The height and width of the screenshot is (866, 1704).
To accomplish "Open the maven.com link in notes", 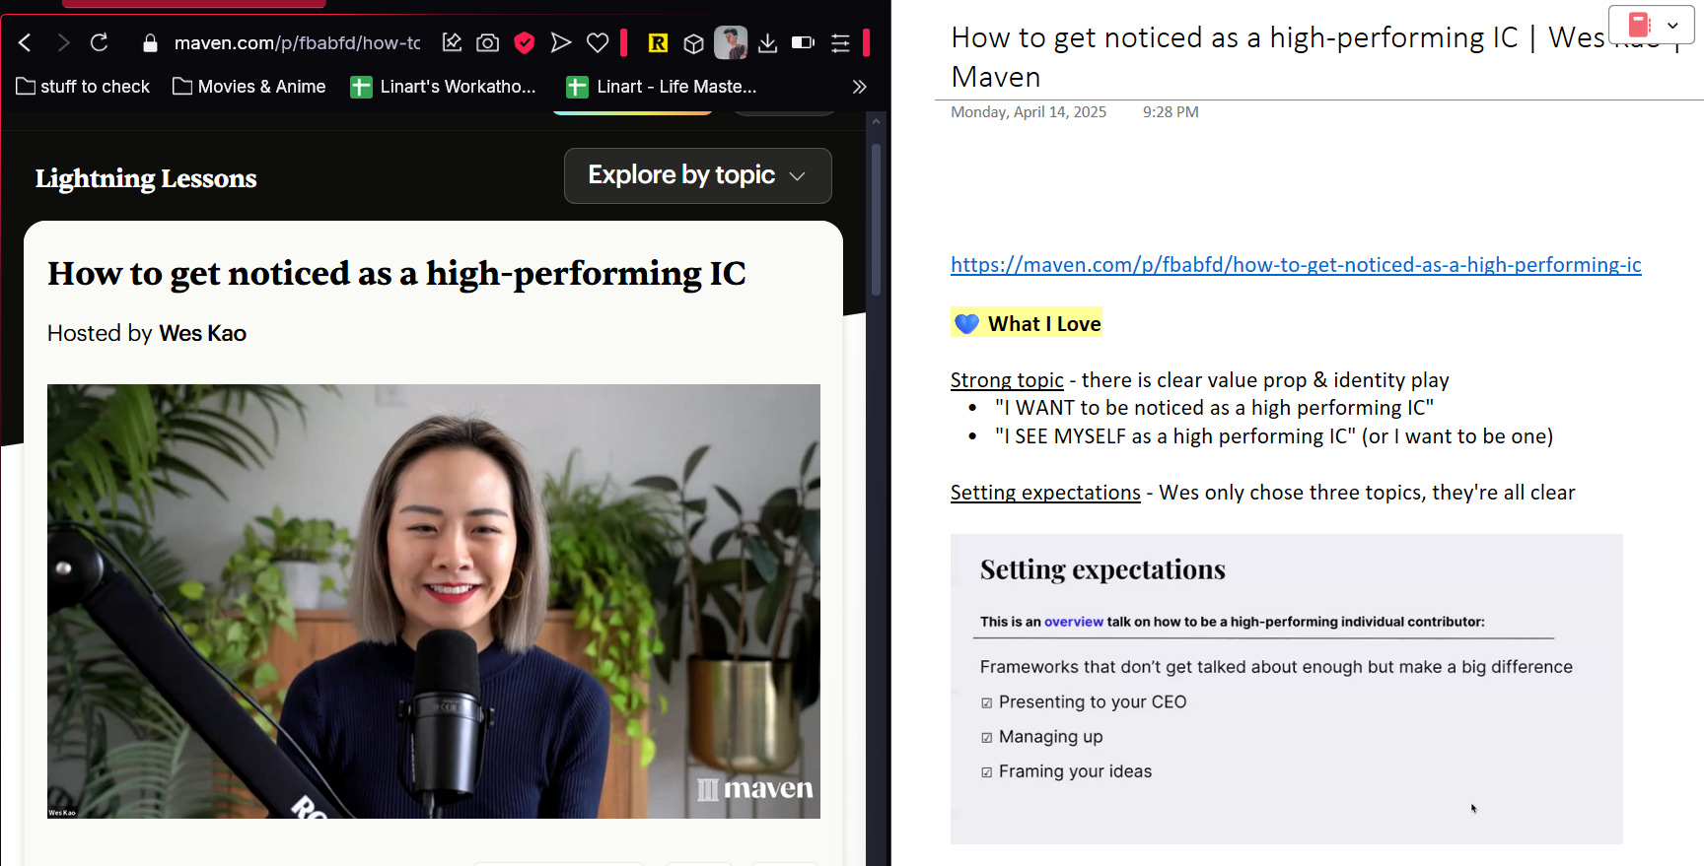I will click(1296, 265).
